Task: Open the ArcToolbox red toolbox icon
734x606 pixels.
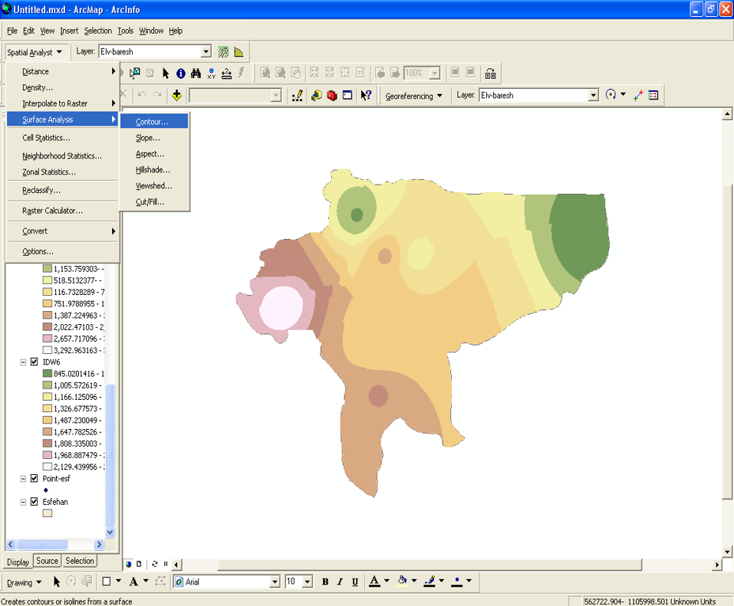Action: pos(332,96)
